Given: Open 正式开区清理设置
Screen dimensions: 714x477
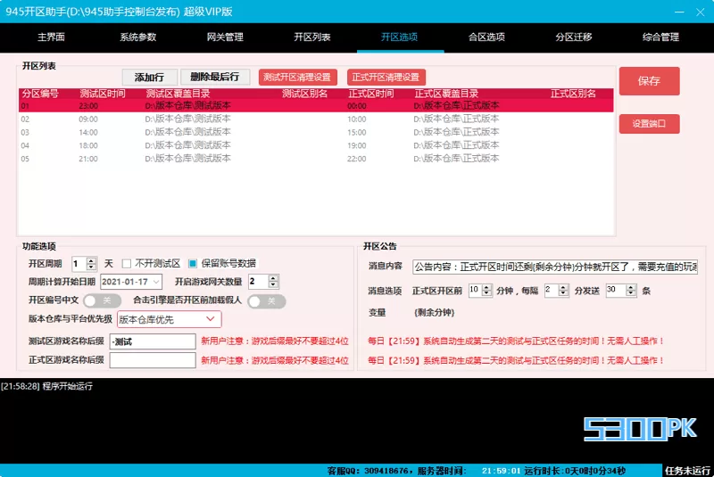Looking at the screenshot, I should coord(386,78).
